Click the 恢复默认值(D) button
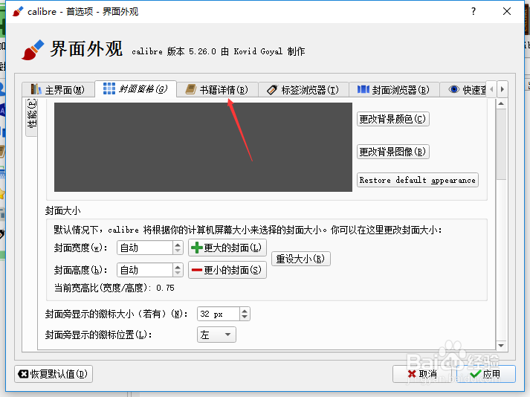The width and height of the screenshot is (530, 397). (54, 374)
